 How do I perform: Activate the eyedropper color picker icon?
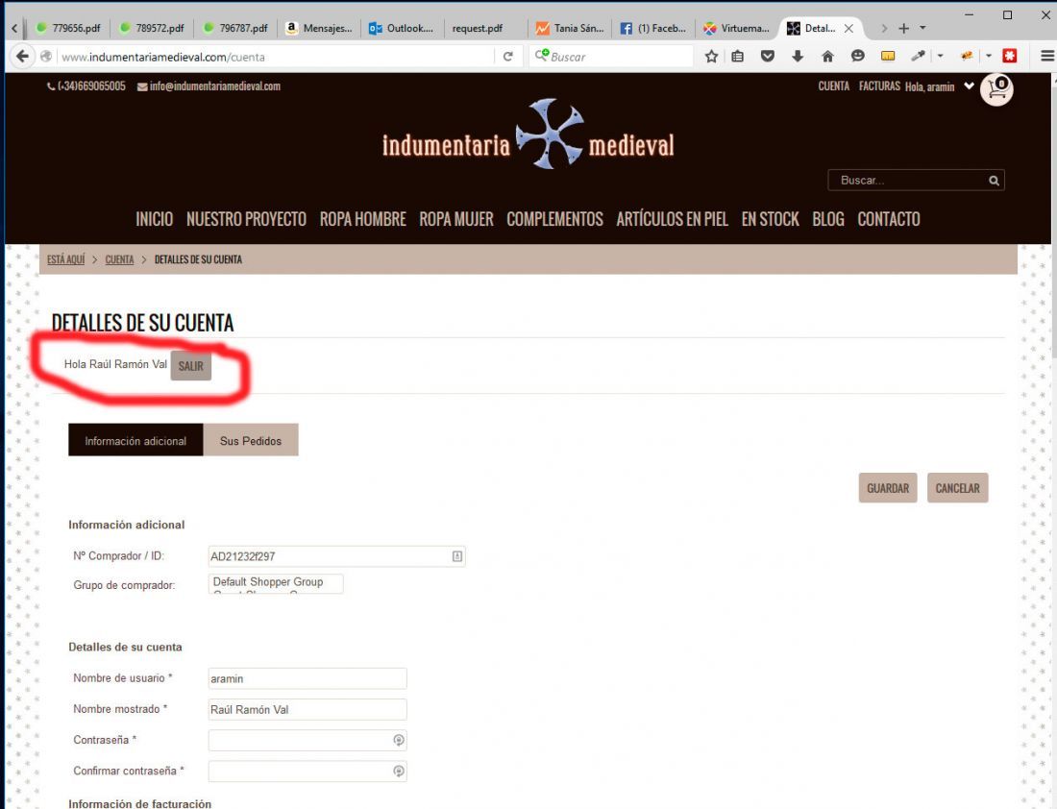tap(918, 56)
